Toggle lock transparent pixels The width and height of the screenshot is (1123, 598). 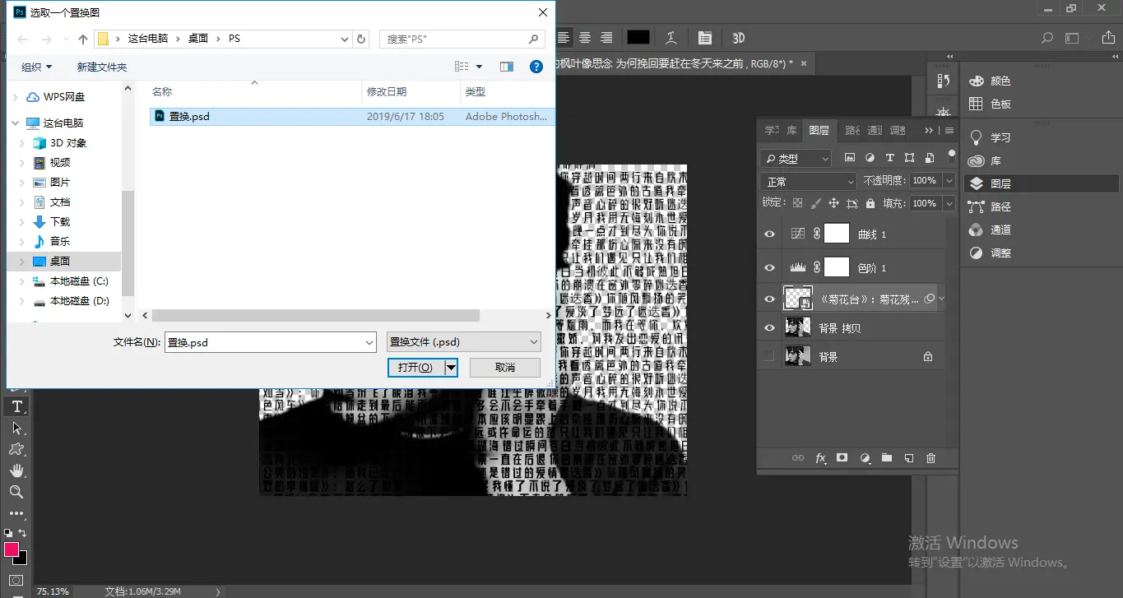point(797,203)
